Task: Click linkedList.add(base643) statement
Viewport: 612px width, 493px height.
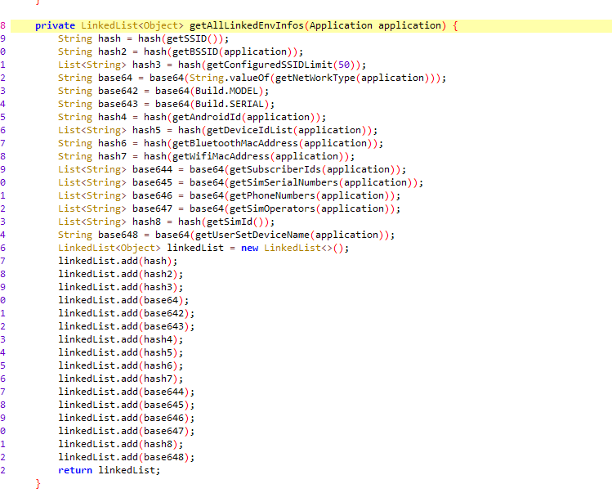Action: point(127,326)
